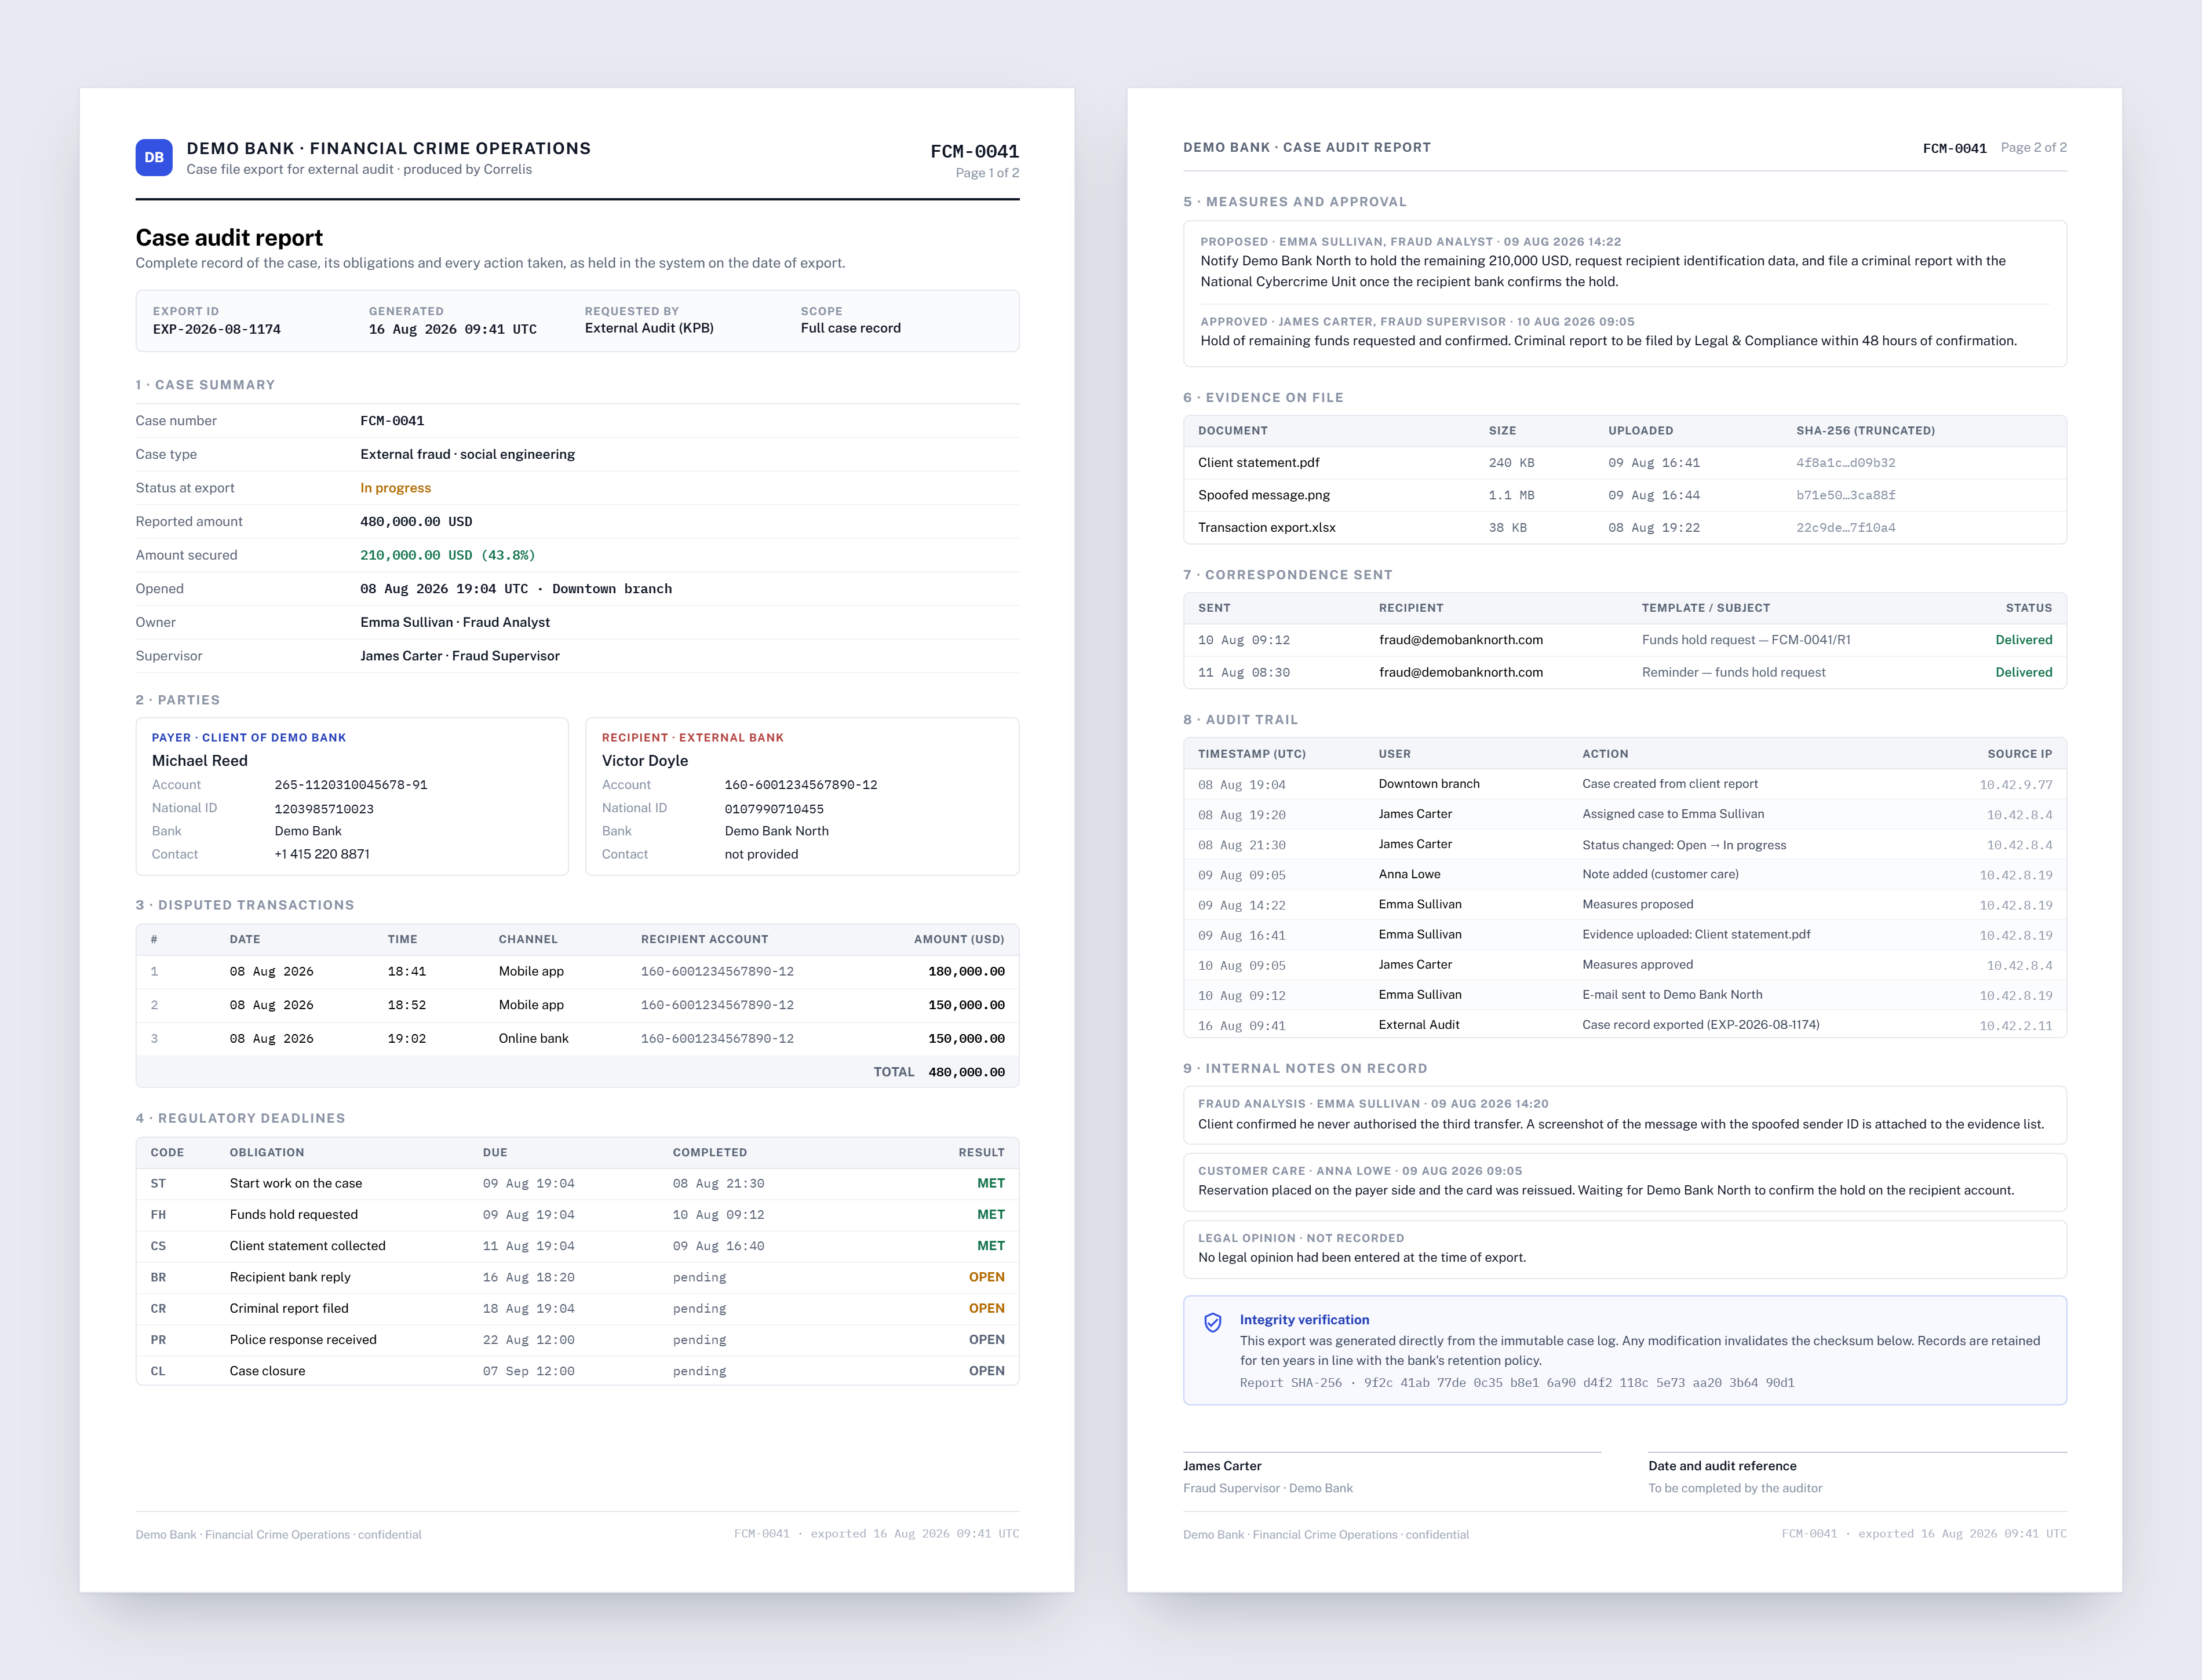This screenshot has height=1680, width=2202.
Task: Click the Case record exported (EXP-2026-08-1174) action
Action: (1700, 1025)
